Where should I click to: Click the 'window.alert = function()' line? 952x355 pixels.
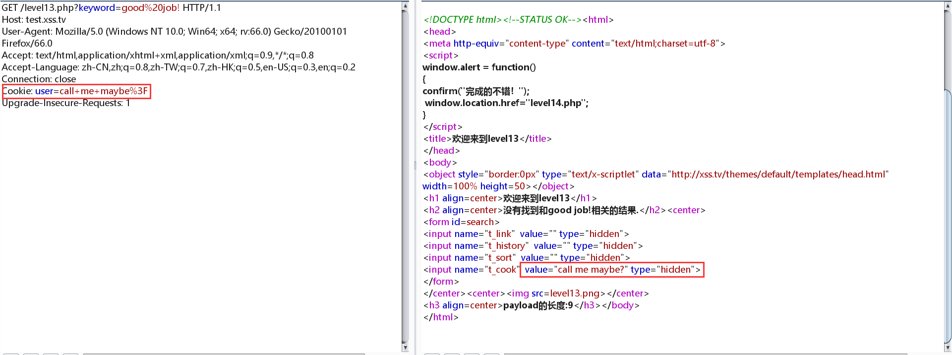point(479,67)
